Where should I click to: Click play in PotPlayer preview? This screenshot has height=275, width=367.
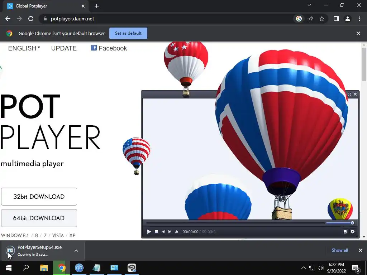(149, 232)
